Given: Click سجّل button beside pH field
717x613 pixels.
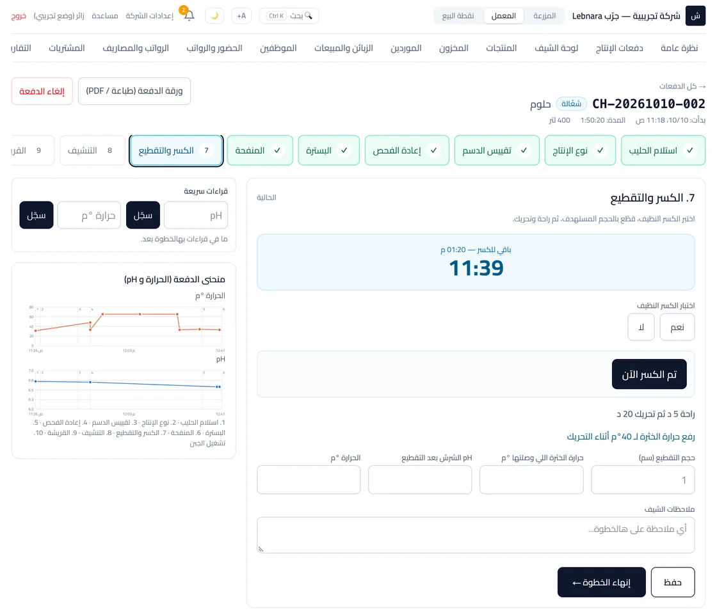Looking at the screenshot, I should pyautogui.click(x=143, y=215).
